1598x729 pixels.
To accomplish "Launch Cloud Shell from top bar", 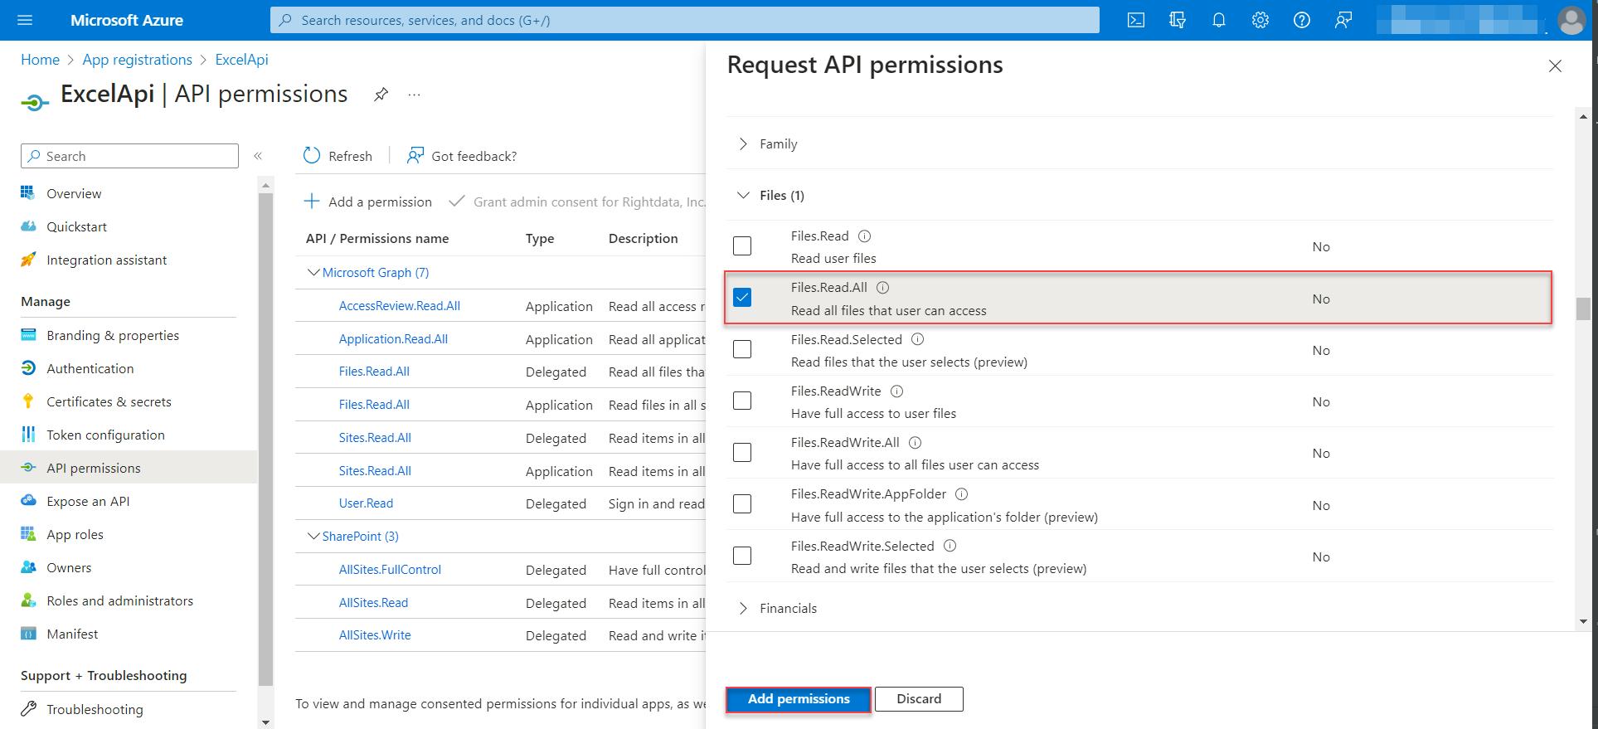I will tap(1136, 20).
